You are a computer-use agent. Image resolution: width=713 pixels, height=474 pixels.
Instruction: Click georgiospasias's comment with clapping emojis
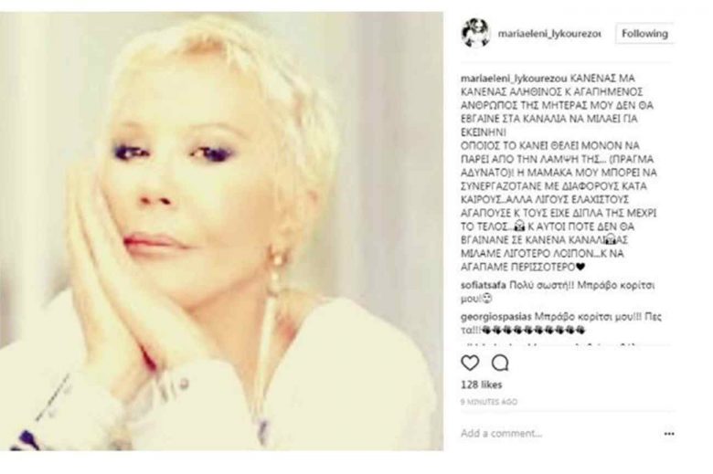pyautogui.click(x=561, y=323)
